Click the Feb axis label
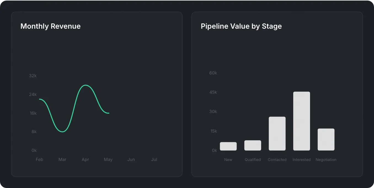 click(39, 159)
